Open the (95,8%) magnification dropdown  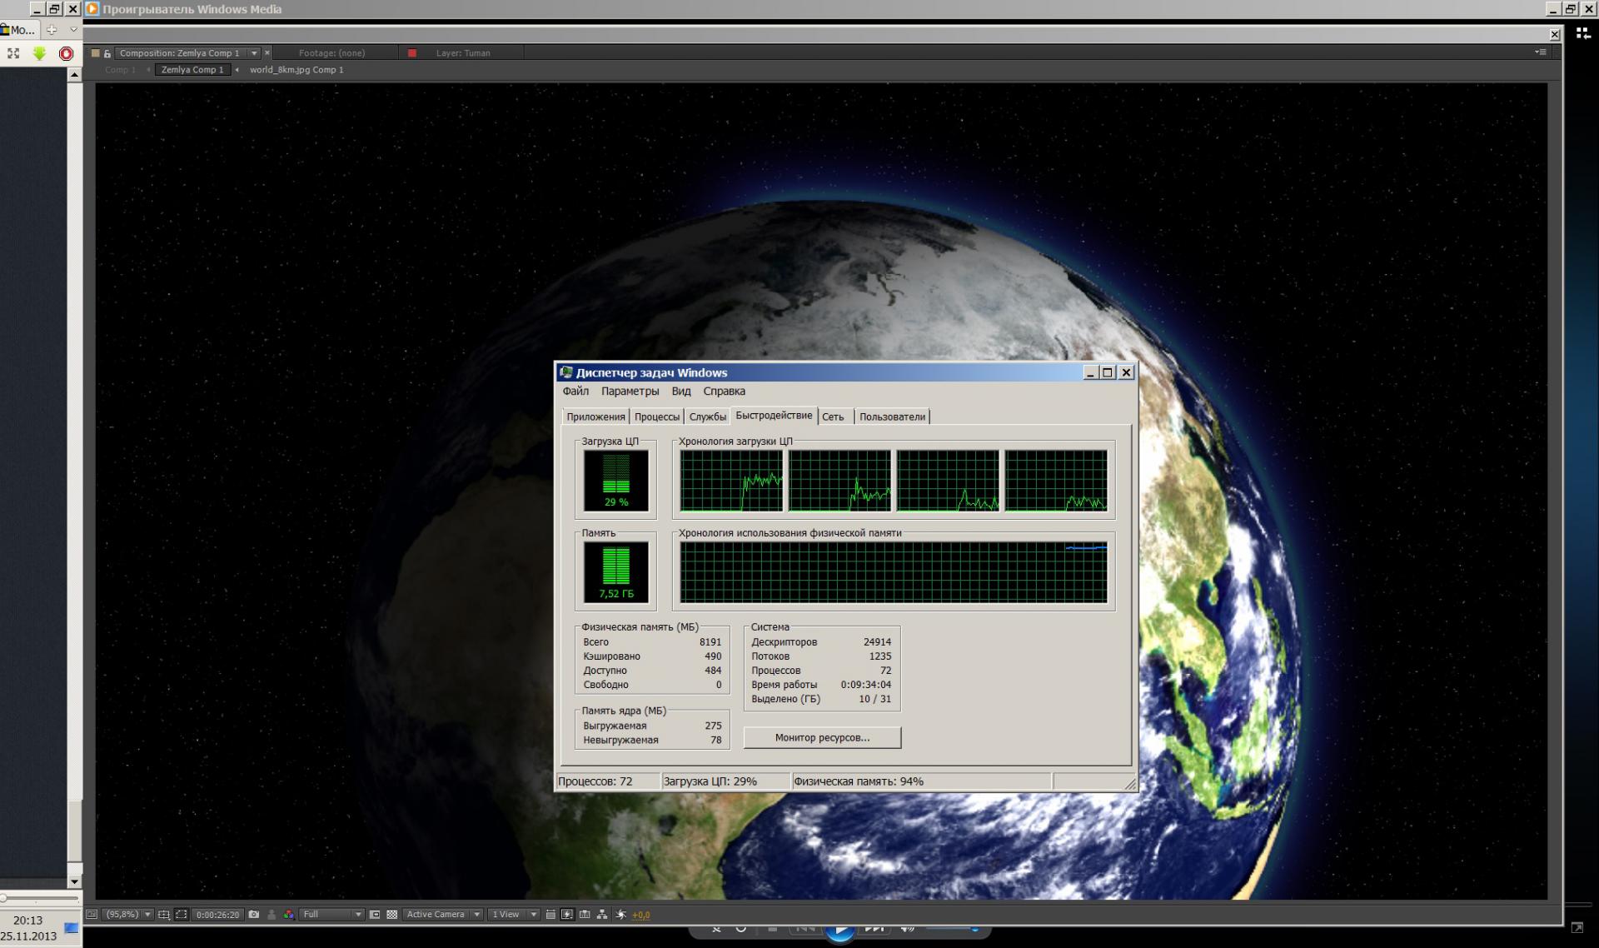click(129, 914)
